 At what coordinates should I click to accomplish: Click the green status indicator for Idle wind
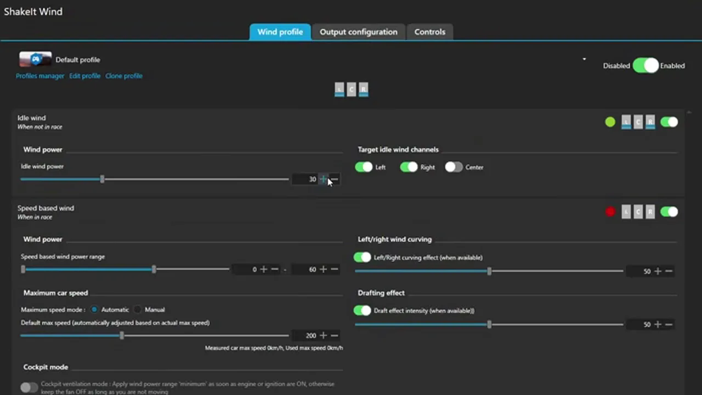pyautogui.click(x=610, y=122)
